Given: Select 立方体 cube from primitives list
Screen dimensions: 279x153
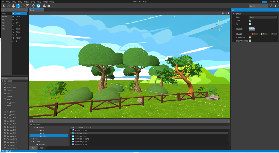Looking at the screenshot, I should (18, 16).
